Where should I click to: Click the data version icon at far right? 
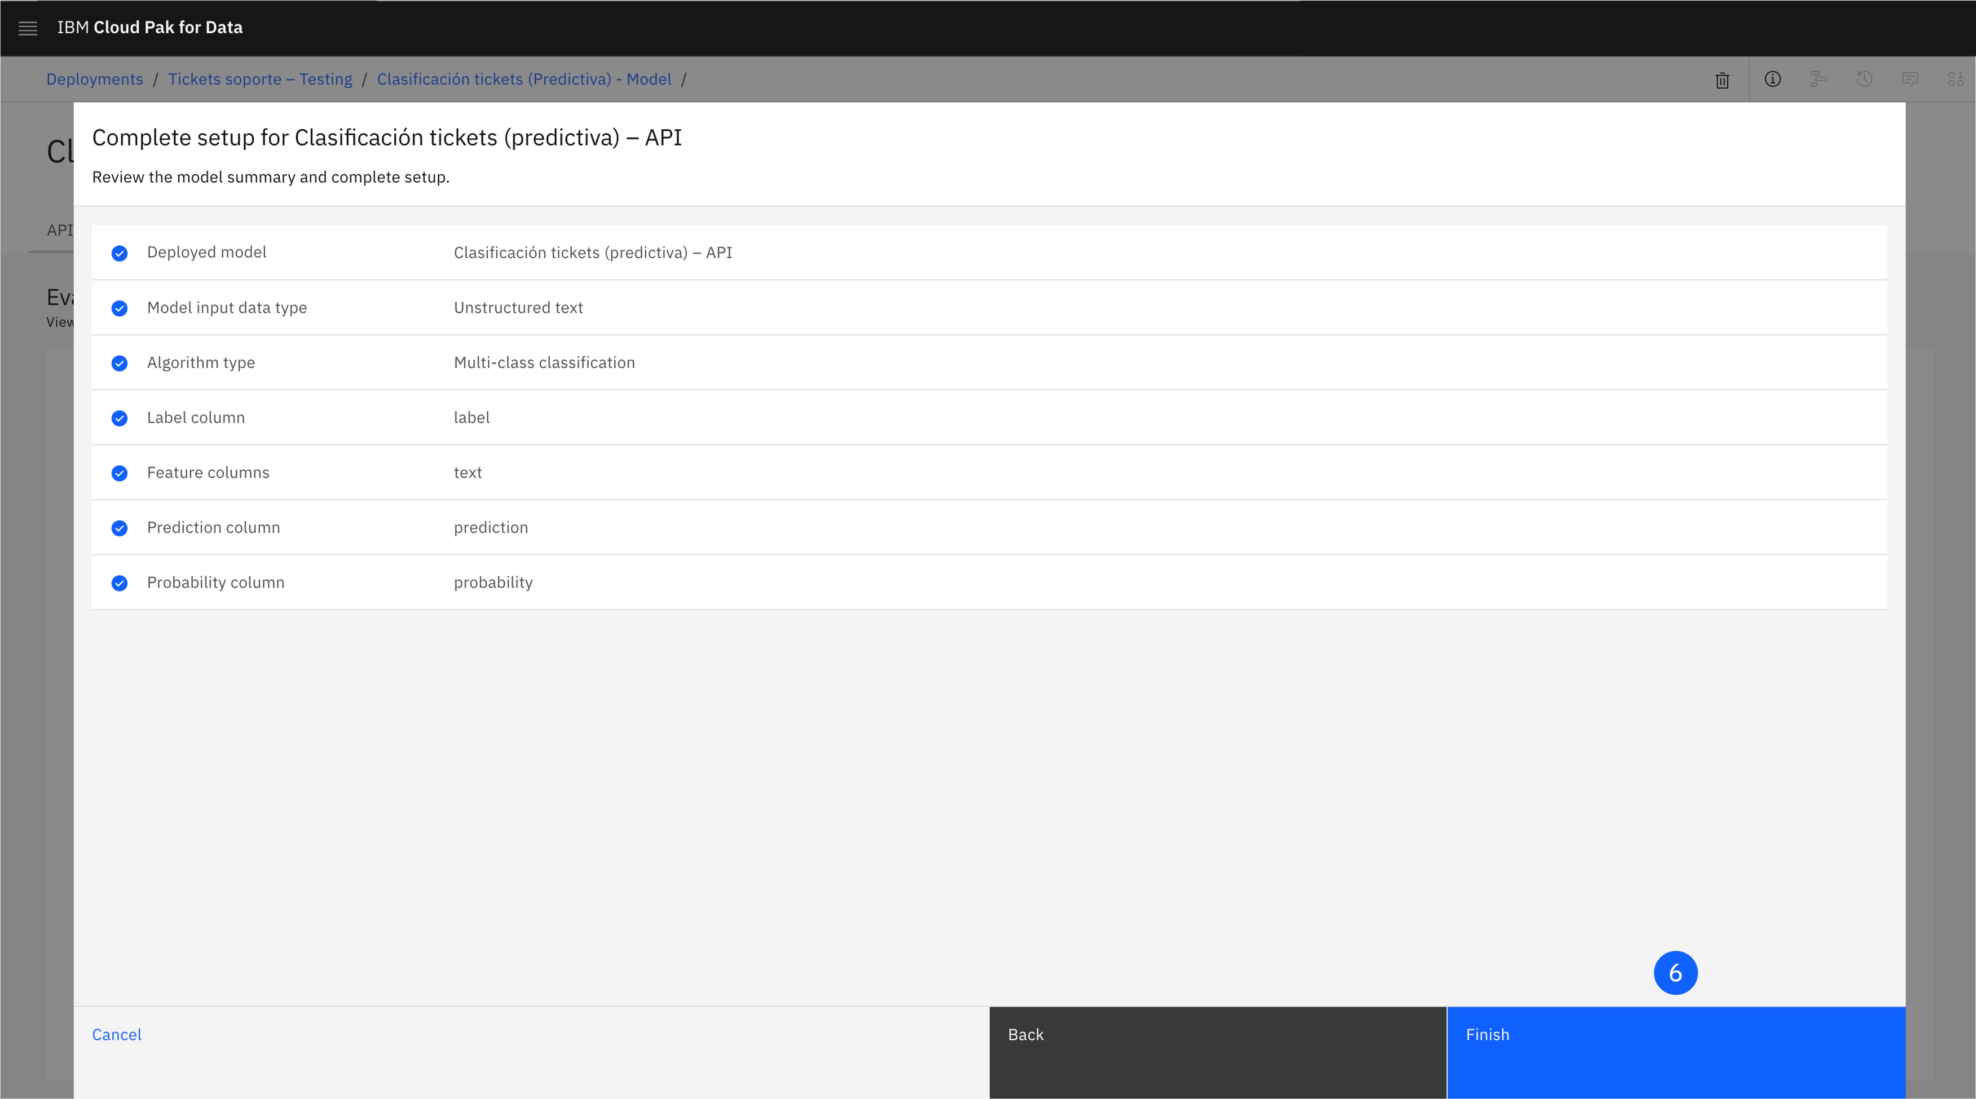coord(1955,79)
